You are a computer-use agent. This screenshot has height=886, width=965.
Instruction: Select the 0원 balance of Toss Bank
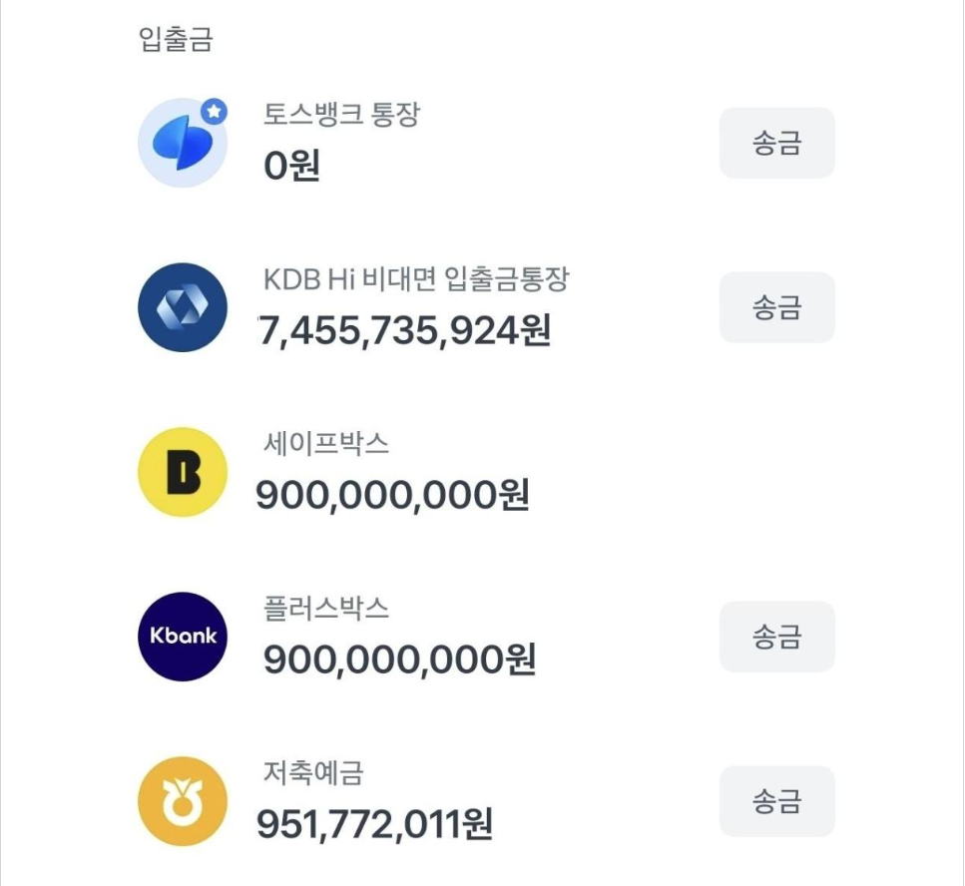pos(290,168)
